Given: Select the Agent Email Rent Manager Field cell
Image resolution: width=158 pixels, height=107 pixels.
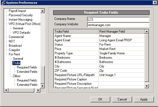Looking at the screenshot, I should pos(121,40).
